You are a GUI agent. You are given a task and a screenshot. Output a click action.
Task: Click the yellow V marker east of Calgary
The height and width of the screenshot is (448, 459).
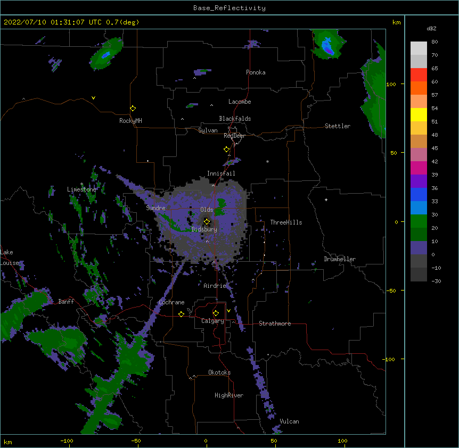coord(228,311)
